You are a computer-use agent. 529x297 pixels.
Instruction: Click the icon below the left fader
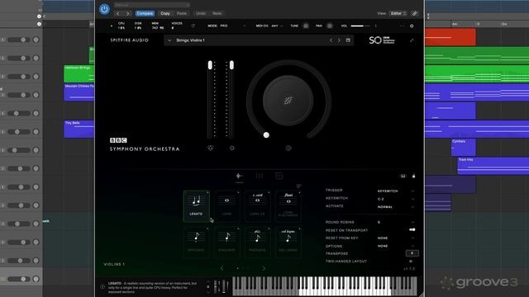point(210,148)
